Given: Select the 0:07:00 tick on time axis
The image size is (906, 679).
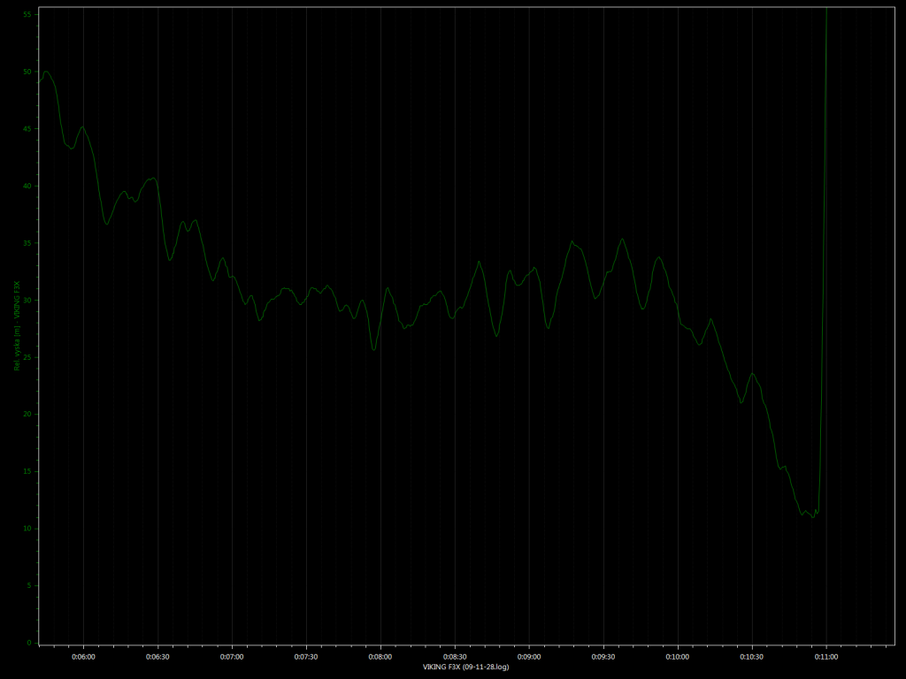Looking at the screenshot, I should click(x=232, y=657).
